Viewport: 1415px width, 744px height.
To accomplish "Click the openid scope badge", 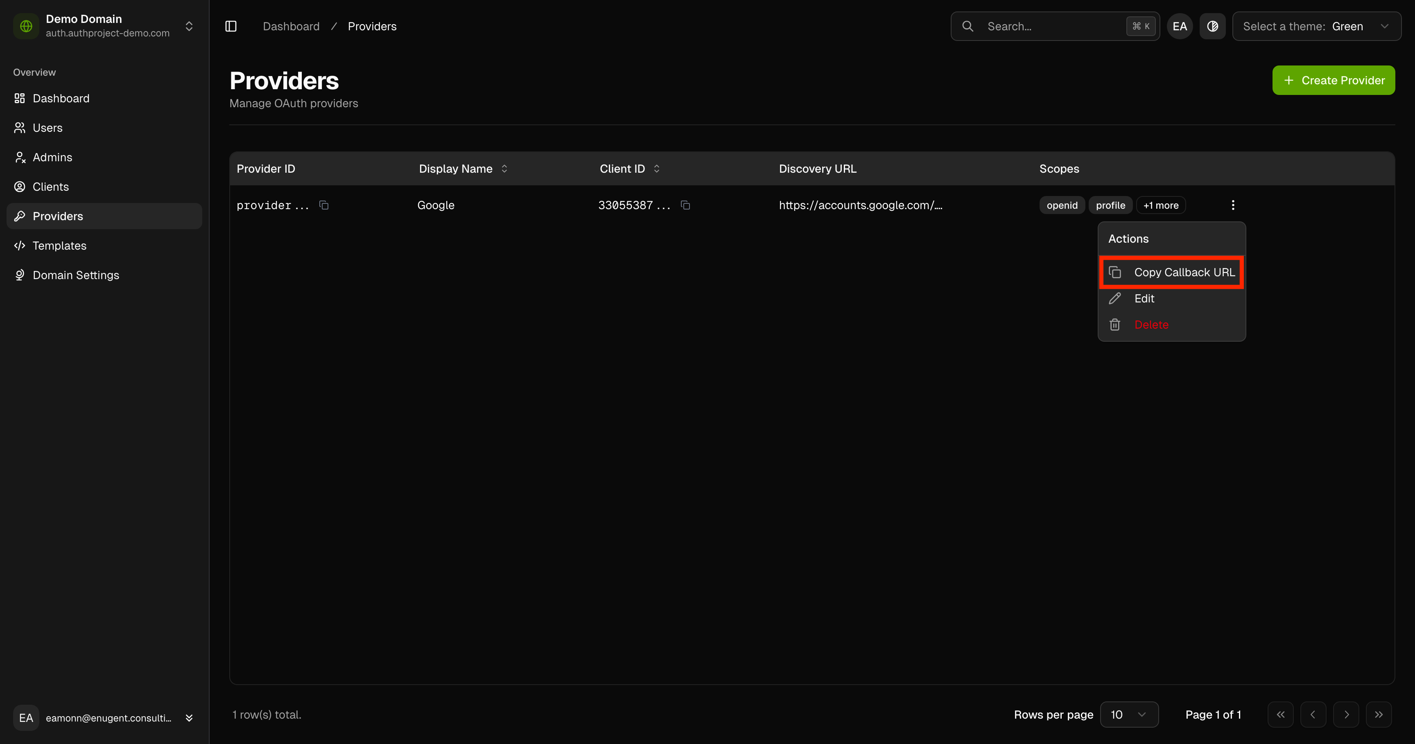I will [1062, 205].
